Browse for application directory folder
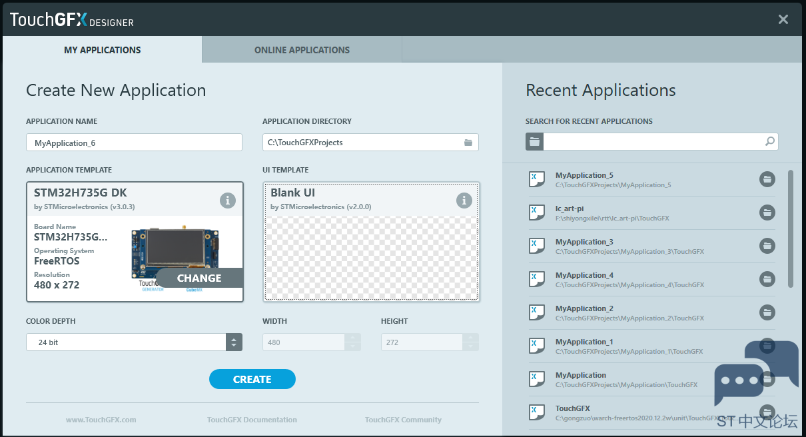 468,143
